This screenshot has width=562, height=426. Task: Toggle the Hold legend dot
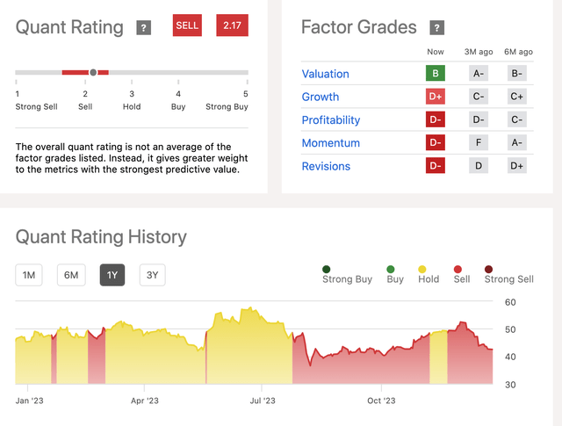(422, 269)
